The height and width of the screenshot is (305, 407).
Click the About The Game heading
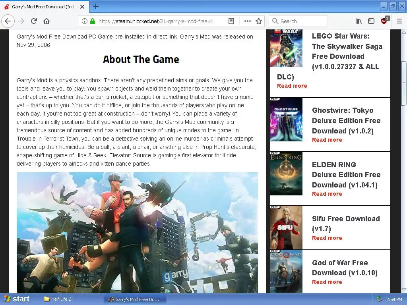(x=141, y=59)
